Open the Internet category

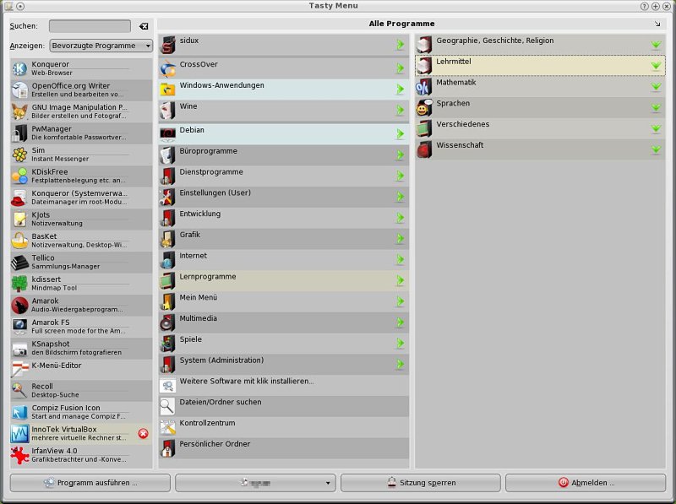click(x=284, y=260)
